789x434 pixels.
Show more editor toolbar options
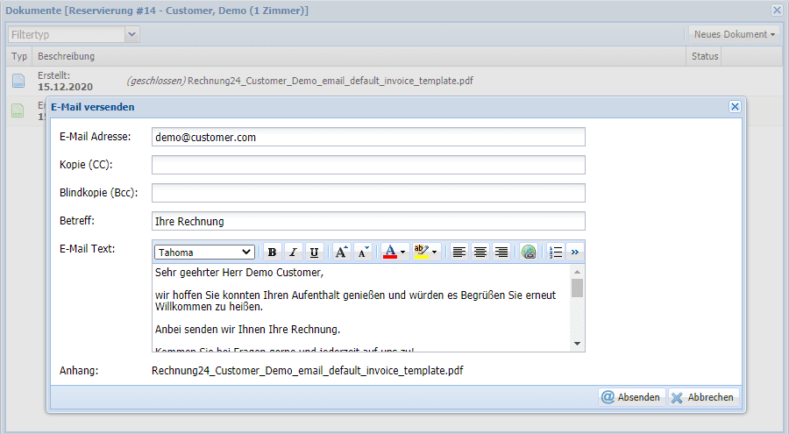[575, 252]
